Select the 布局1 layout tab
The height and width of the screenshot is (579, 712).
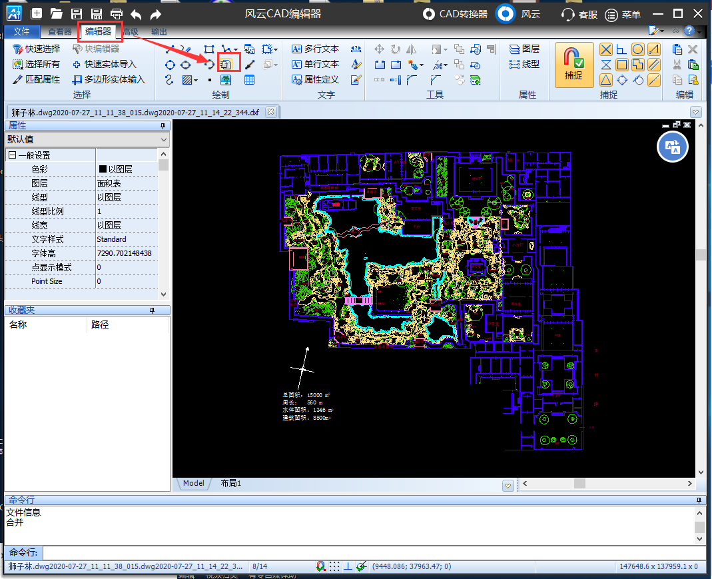pyautogui.click(x=230, y=483)
